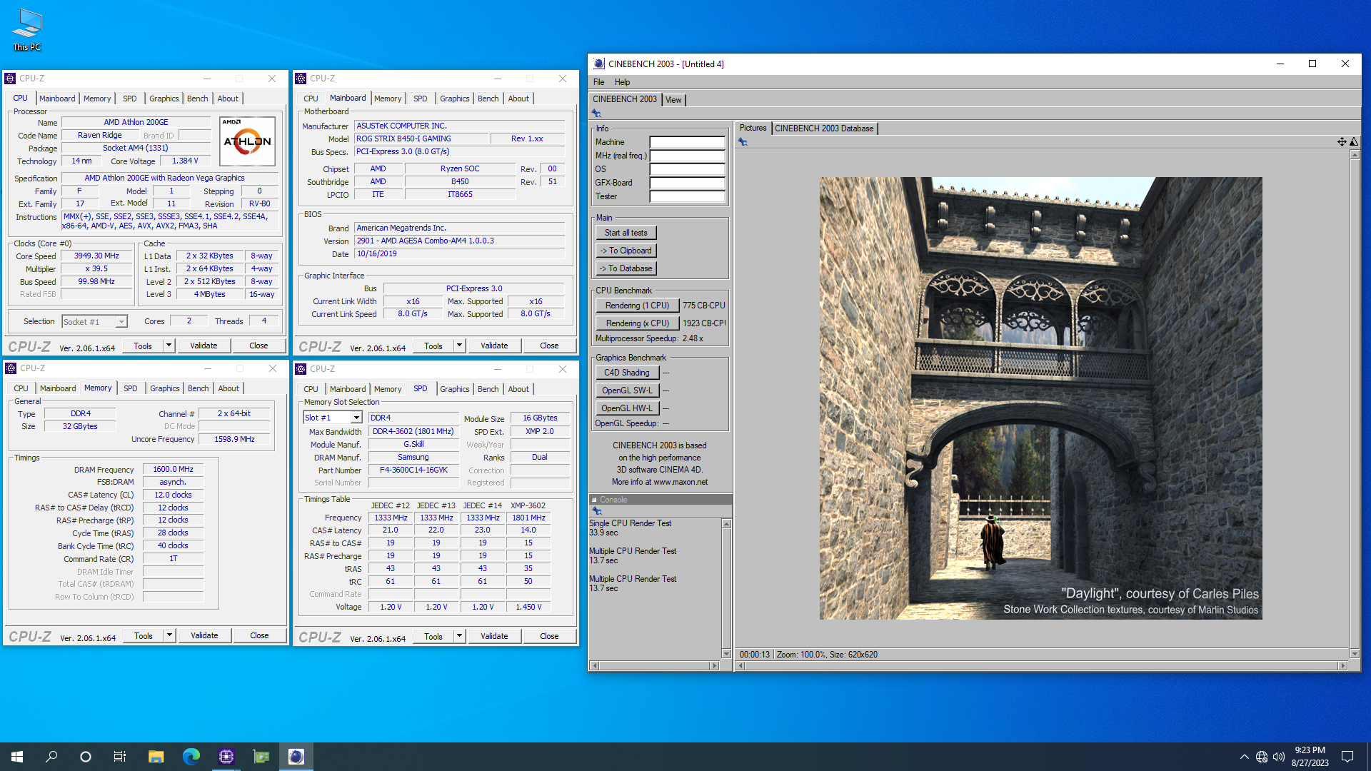Click the window icon of the CPU-Z SPD window
The width and height of the screenshot is (1371, 771).
tap(301, 369)
